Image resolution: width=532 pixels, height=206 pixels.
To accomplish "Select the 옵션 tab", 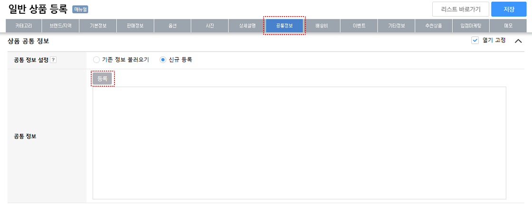I will point(172,26).
